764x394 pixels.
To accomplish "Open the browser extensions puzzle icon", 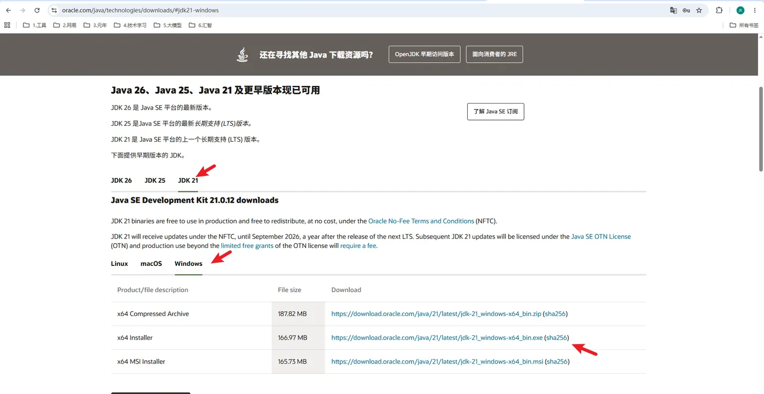I will click(x=719, y=10).
